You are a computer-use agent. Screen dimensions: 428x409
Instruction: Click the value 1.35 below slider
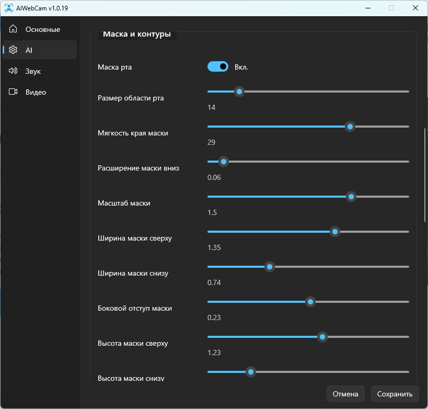tap(214, 247)
